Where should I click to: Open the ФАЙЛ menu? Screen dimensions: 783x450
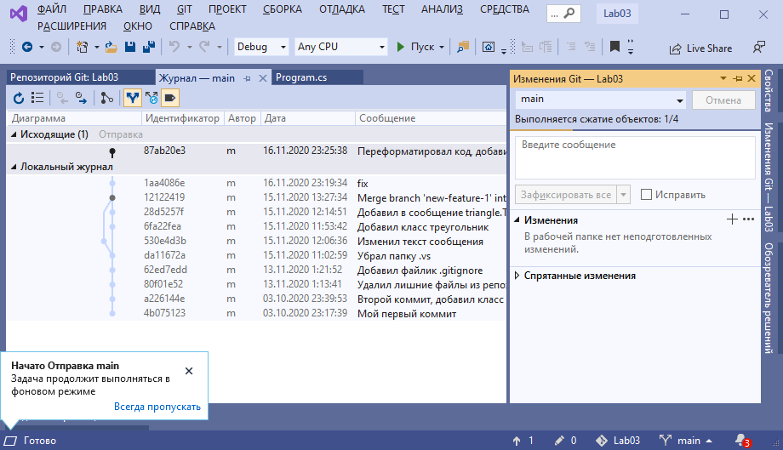coord(51,9)
